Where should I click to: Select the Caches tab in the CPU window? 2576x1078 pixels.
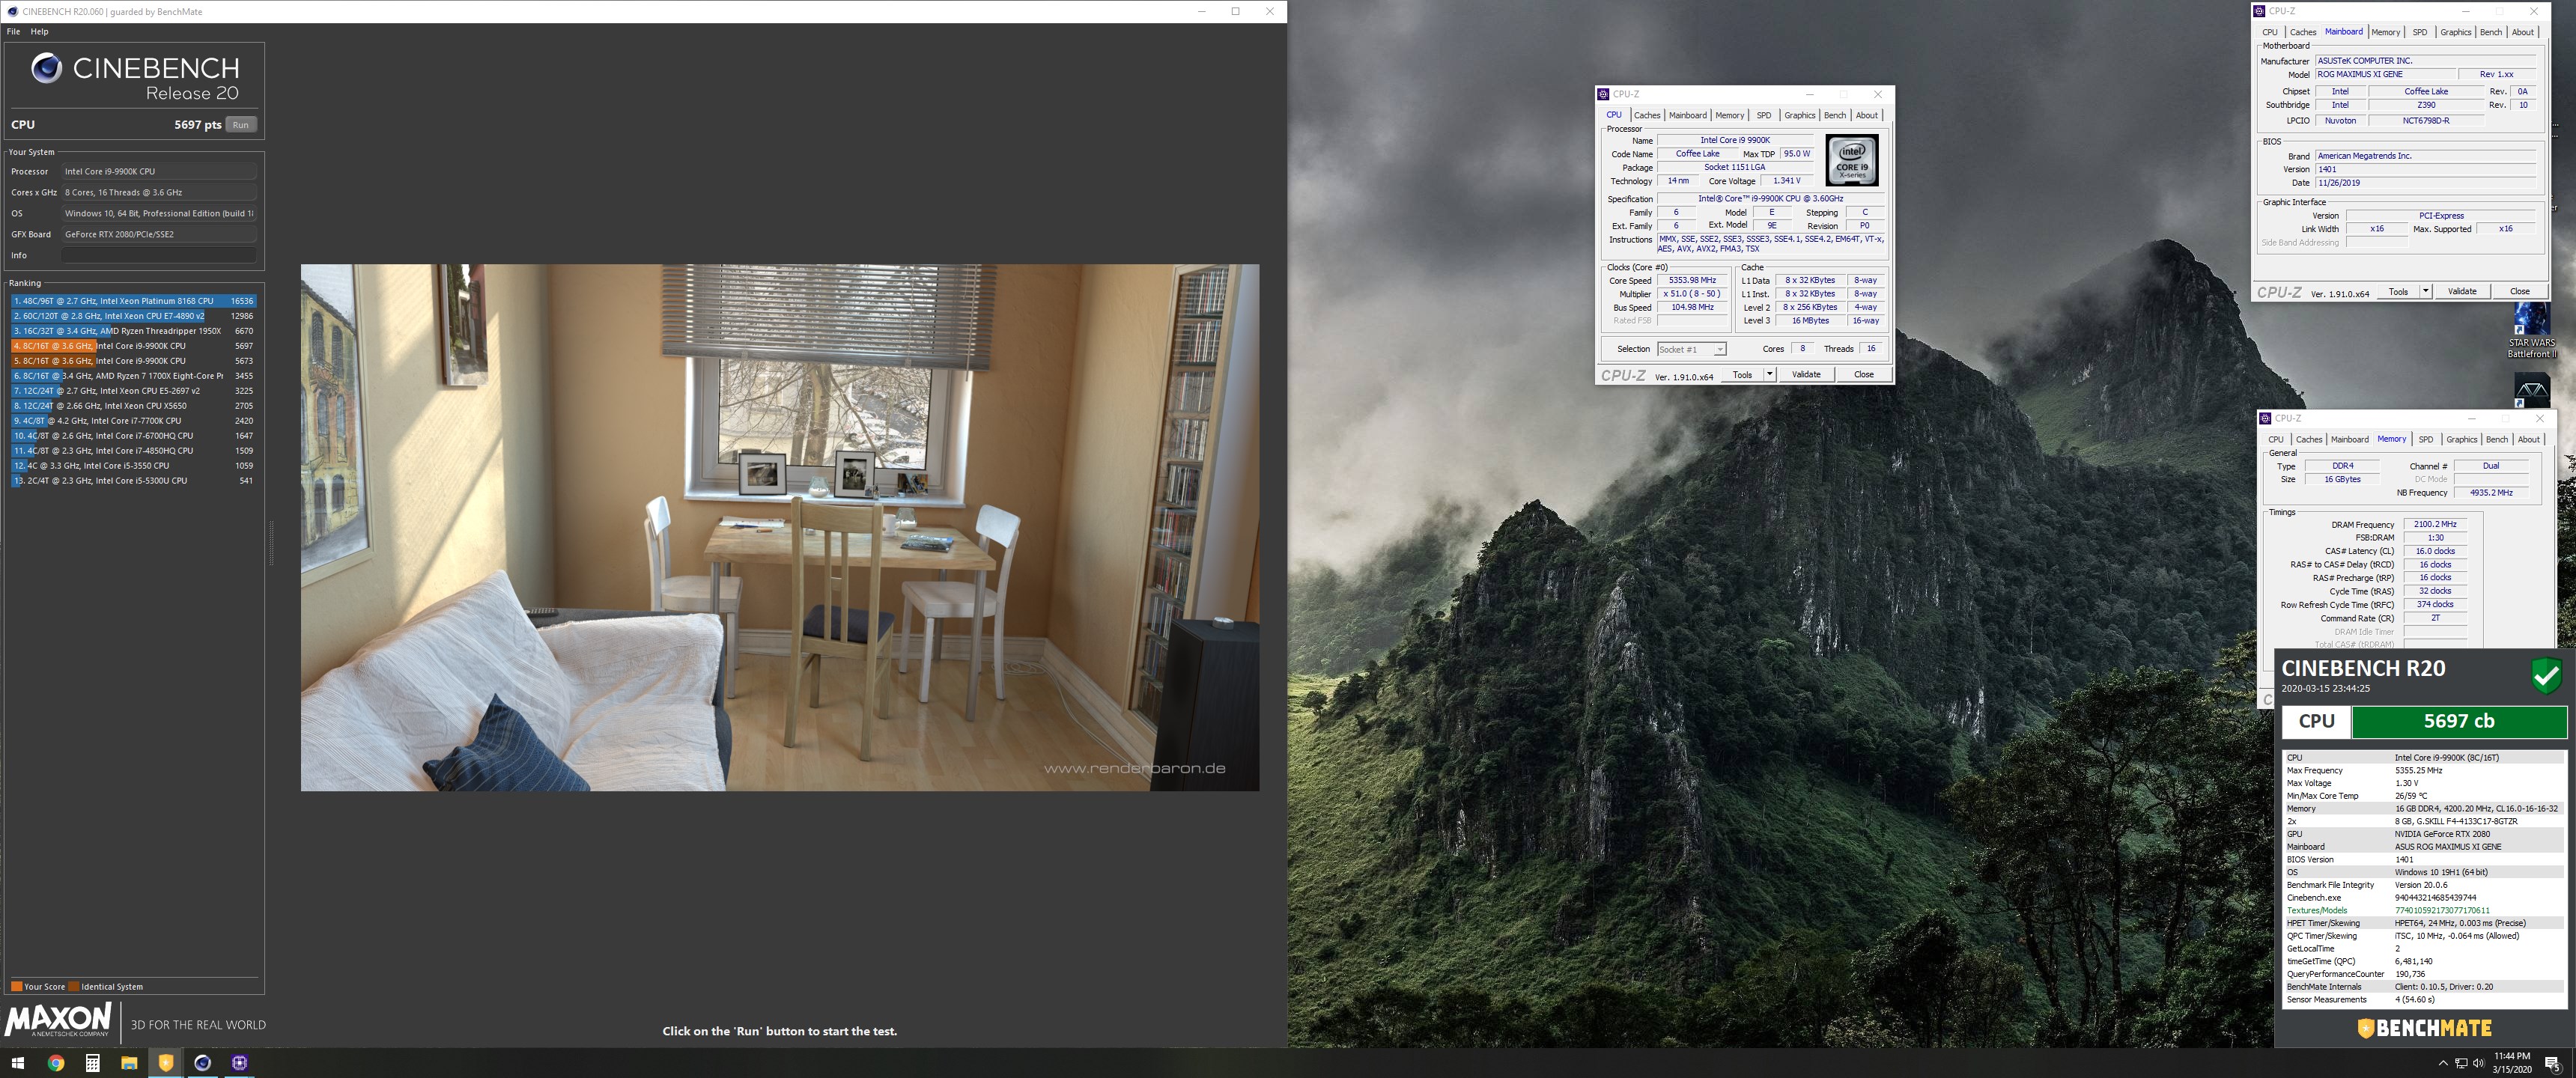click(1647, 115)
